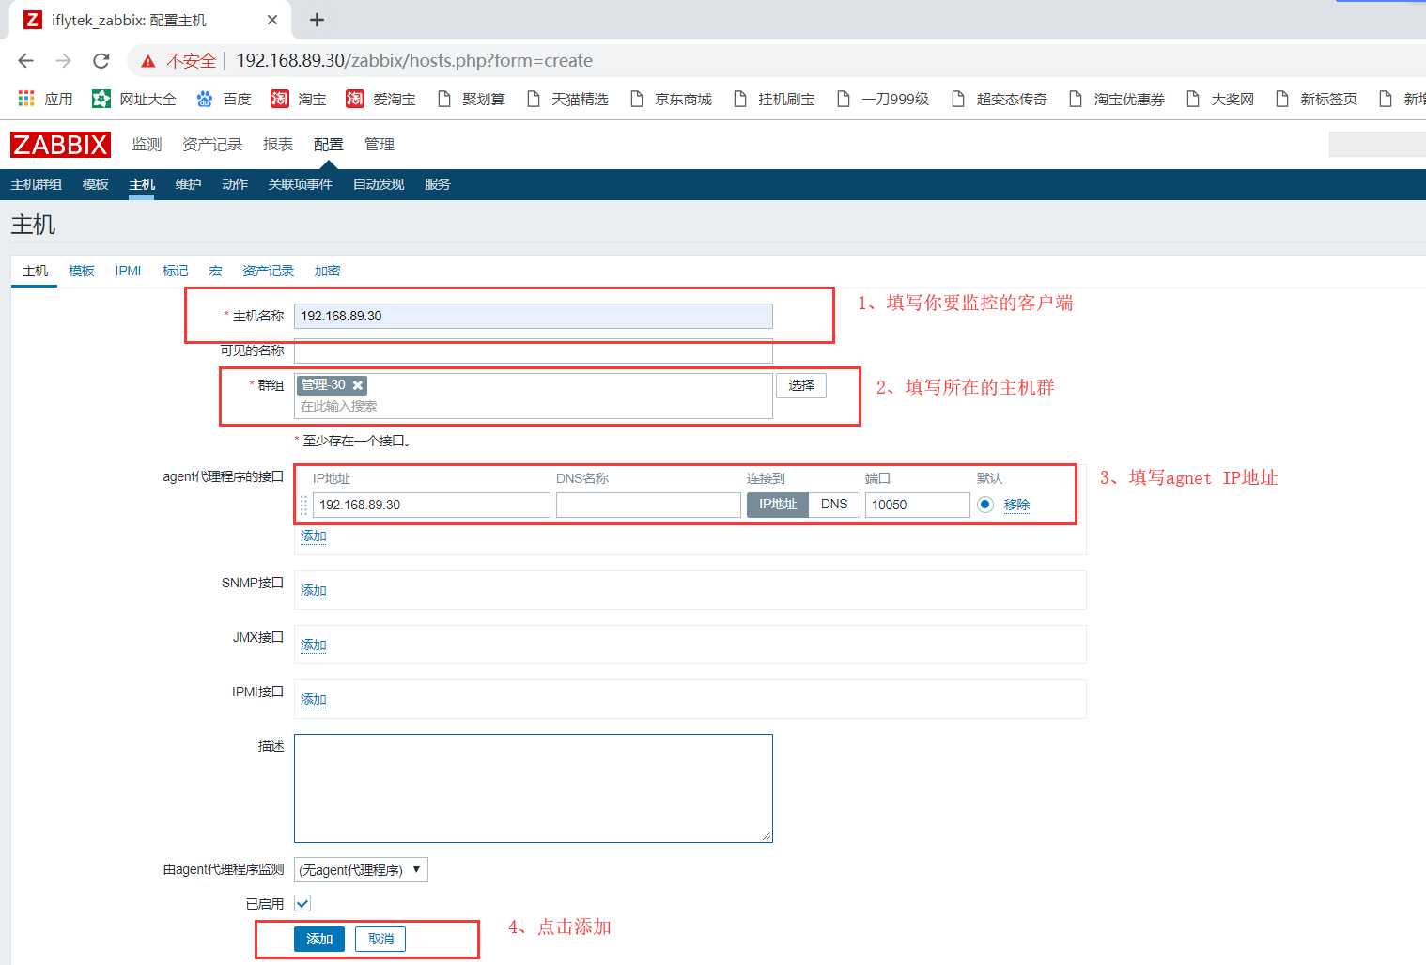Go to 自动发现 submenu

tap(379, 184)
